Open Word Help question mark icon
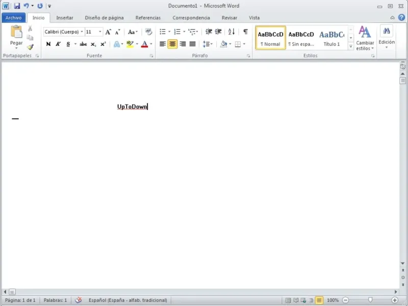 tap(401, 17)
